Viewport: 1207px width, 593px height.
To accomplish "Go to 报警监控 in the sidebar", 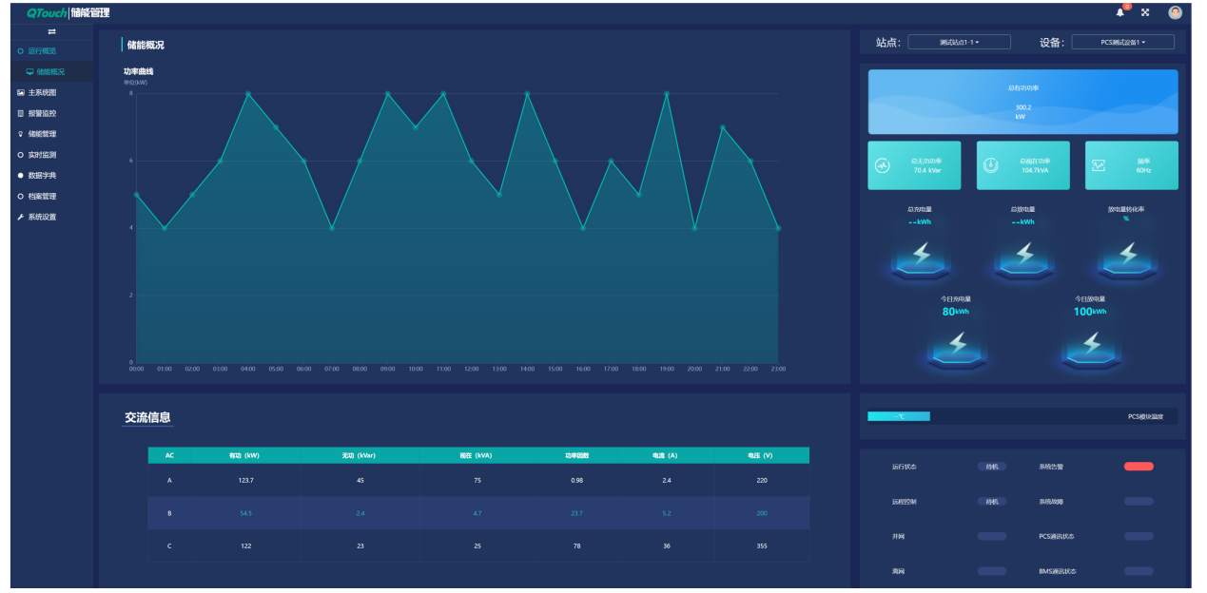I will tap(42, 113).
